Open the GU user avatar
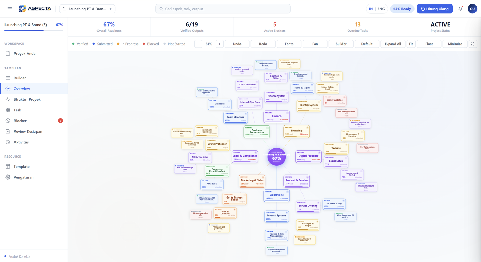The image size is (481, 262). click(x=472, y=9)
